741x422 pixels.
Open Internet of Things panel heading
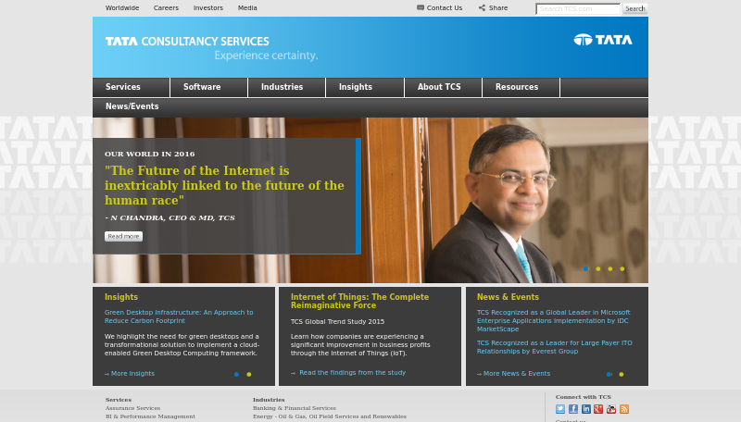359,301
